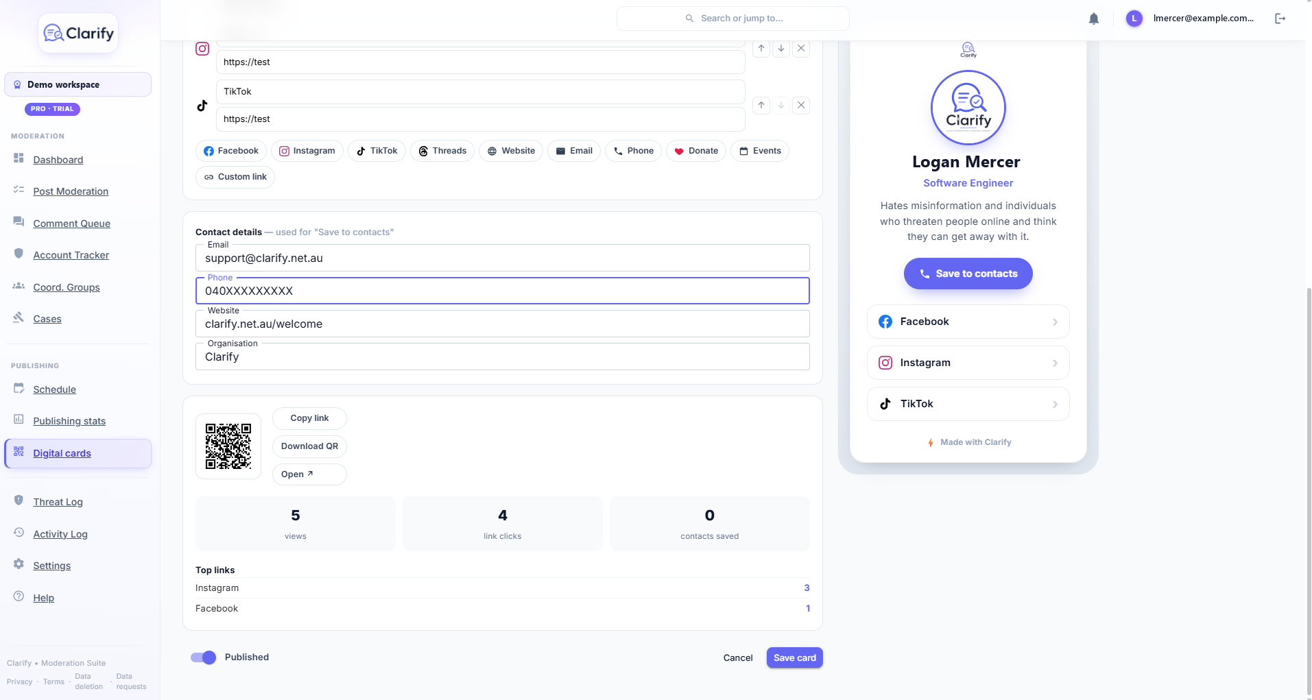The image size is (1312, 700).
Task: Add a Threads link chip
Action: (442, 151)
